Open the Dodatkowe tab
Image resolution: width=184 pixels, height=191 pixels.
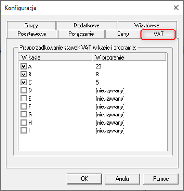[87, 25]
